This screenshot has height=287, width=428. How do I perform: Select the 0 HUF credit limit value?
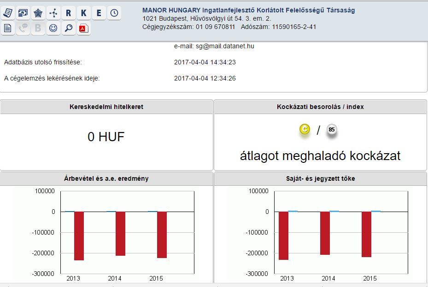click(x=106, y=137)
